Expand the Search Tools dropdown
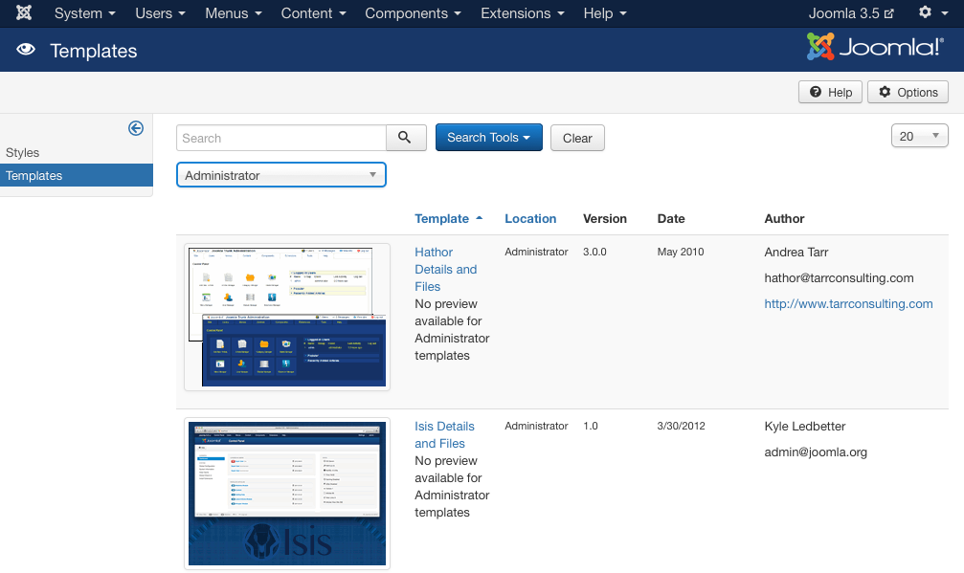Image resolution: width=964 pixels, height=573 pixels. pyautogui.click(x=489, y=138)
